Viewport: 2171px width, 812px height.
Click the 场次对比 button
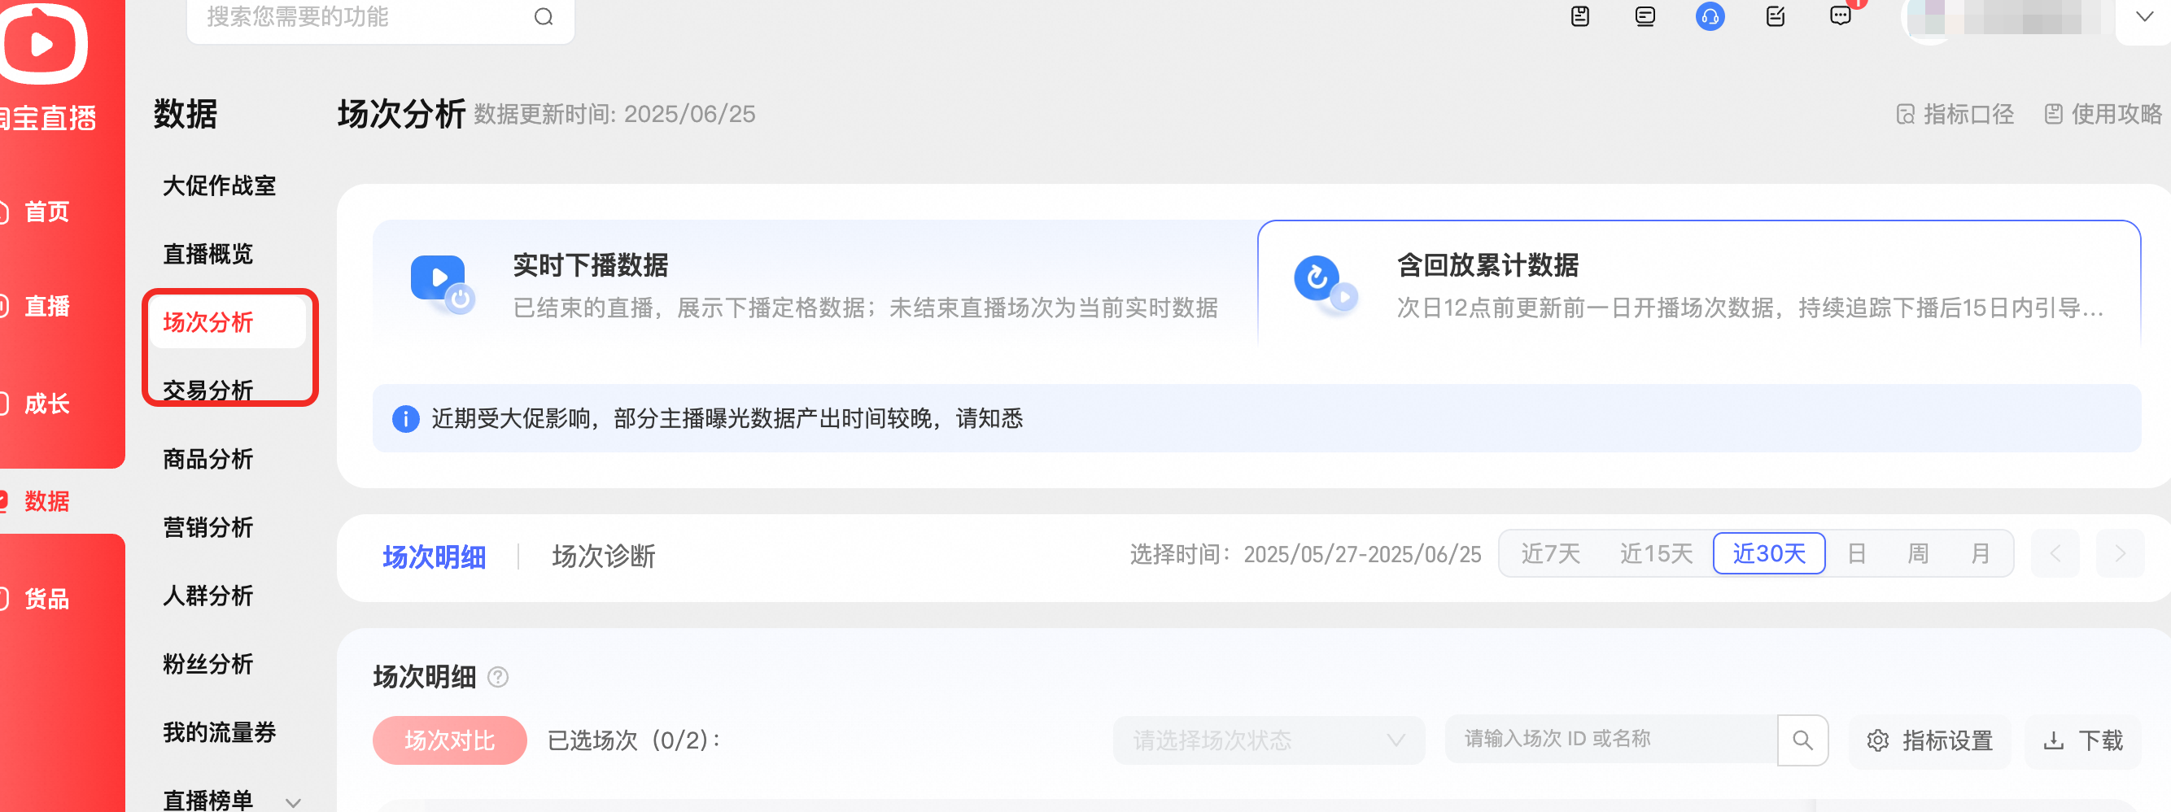450,740
